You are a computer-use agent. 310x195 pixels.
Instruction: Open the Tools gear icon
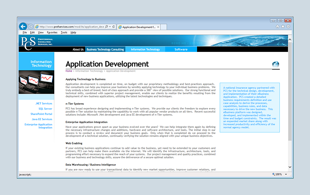point(288,27)
